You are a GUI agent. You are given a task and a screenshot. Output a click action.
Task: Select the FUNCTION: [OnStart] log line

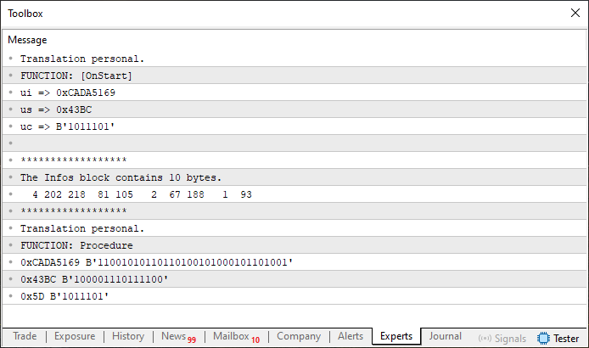click(294, 76)
